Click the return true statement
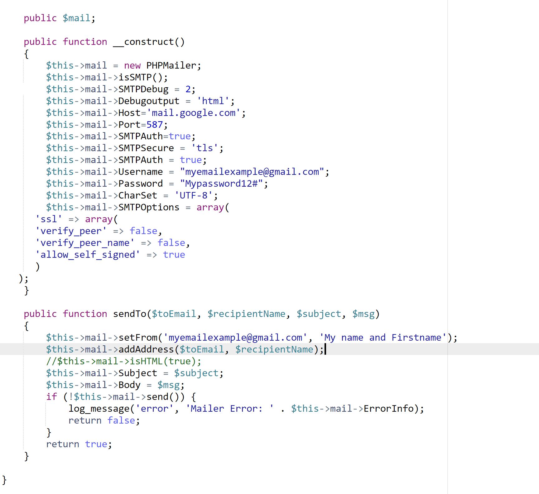 (79, 444)
